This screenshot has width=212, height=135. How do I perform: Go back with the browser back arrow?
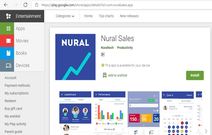tap(6, 5)
